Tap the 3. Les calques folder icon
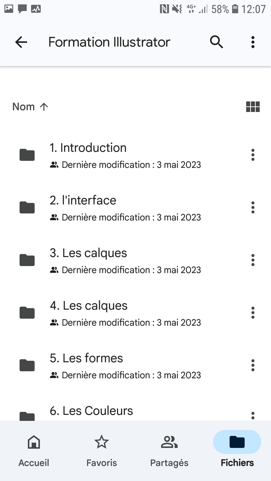This screenshot has height=481, width=271. pyautogui.click(x=27, y=260)
